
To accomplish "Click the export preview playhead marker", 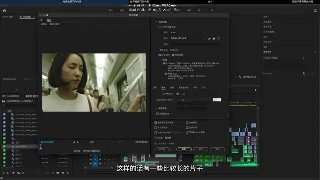I will pyautogui.click(x=41, y=147).
